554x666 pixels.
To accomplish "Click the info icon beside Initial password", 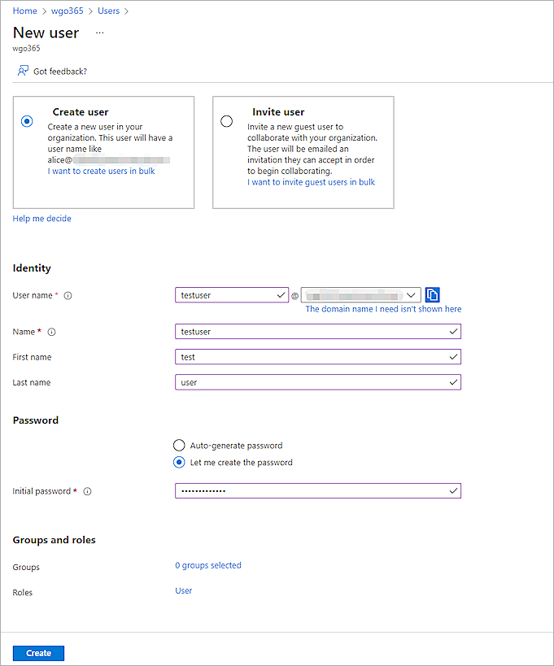I will pos(87,491).
